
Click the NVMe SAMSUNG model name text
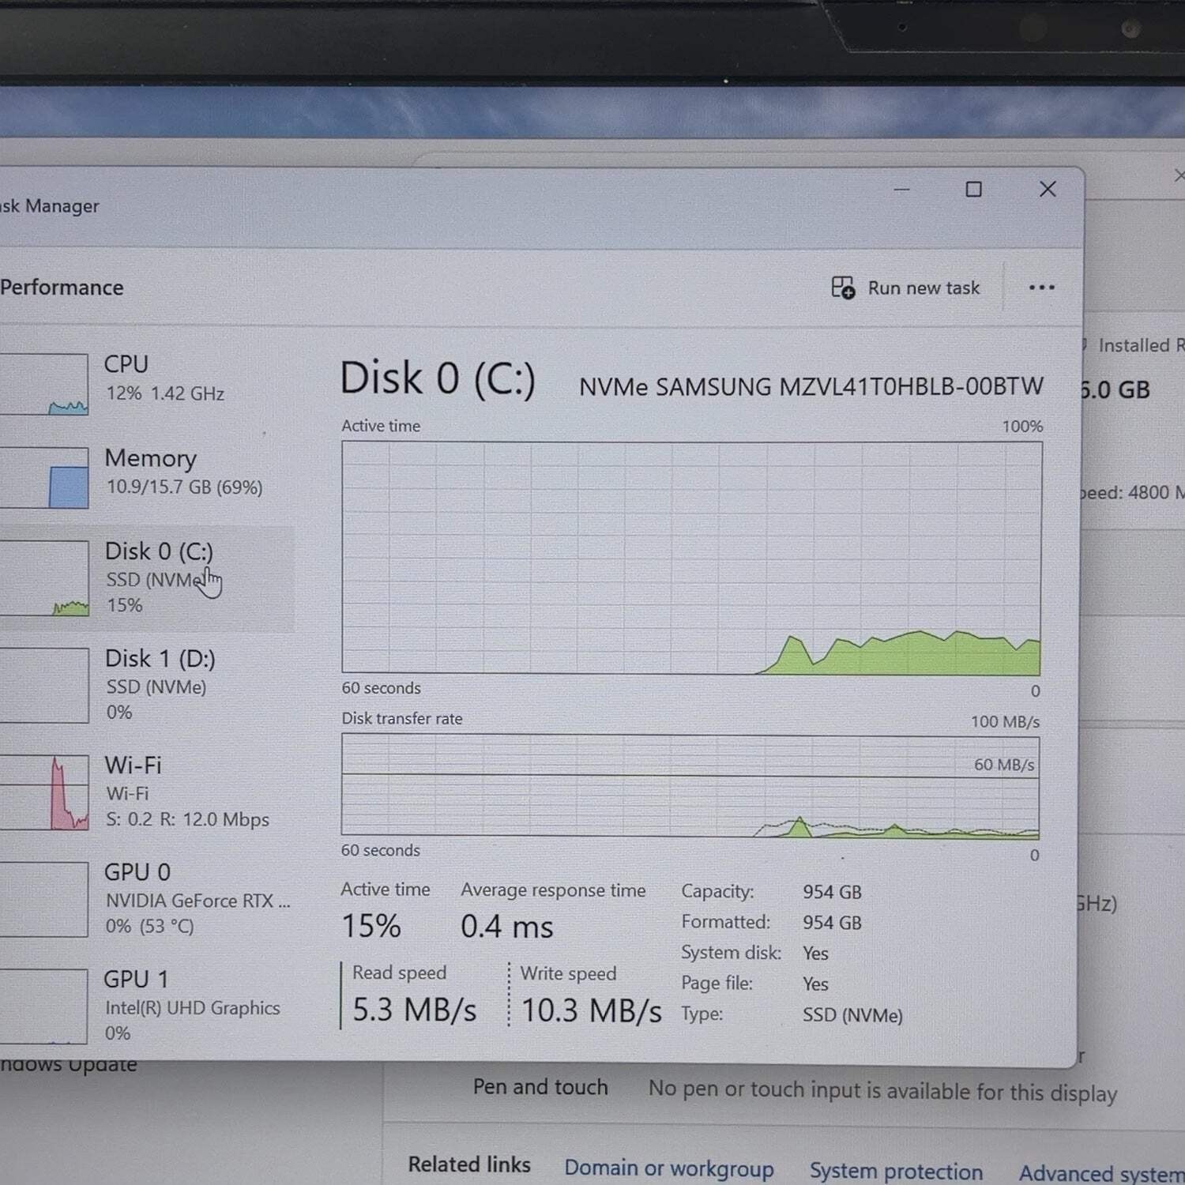click(811, 386)
